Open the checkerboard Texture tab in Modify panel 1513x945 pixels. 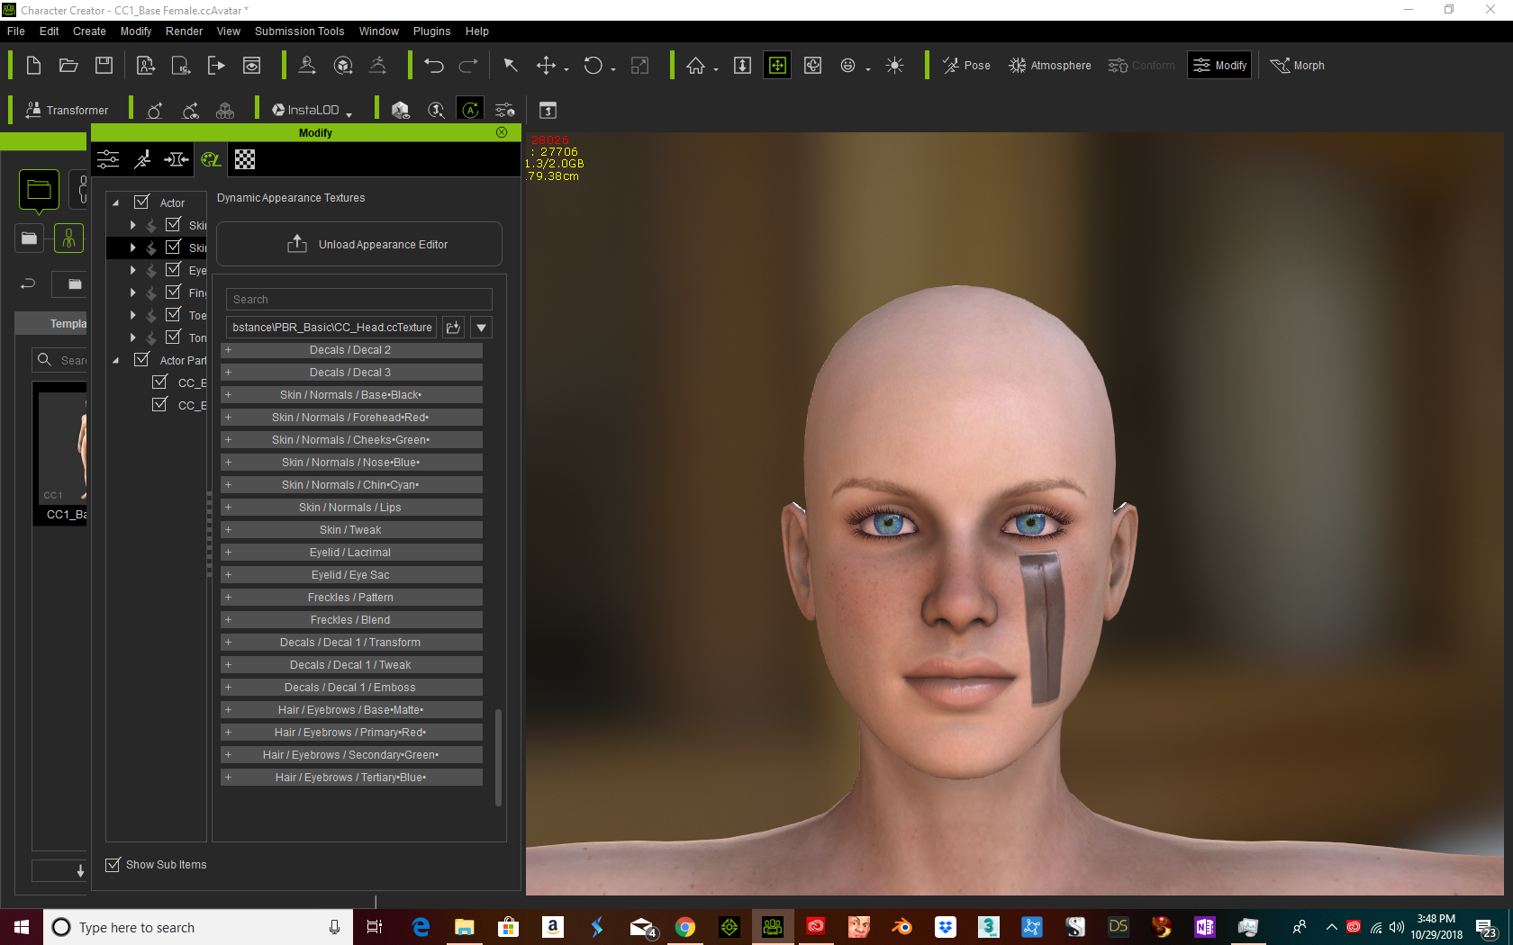pyautogui.click(x=245, y=159)
